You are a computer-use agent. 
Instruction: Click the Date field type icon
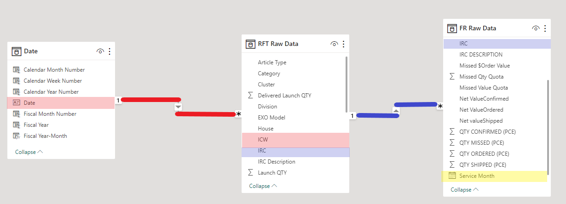pos(17,103)
